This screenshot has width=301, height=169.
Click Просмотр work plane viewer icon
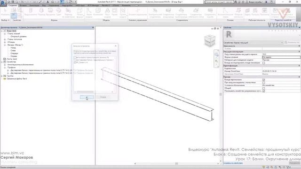pyautogui.click(x=264, y=12)
